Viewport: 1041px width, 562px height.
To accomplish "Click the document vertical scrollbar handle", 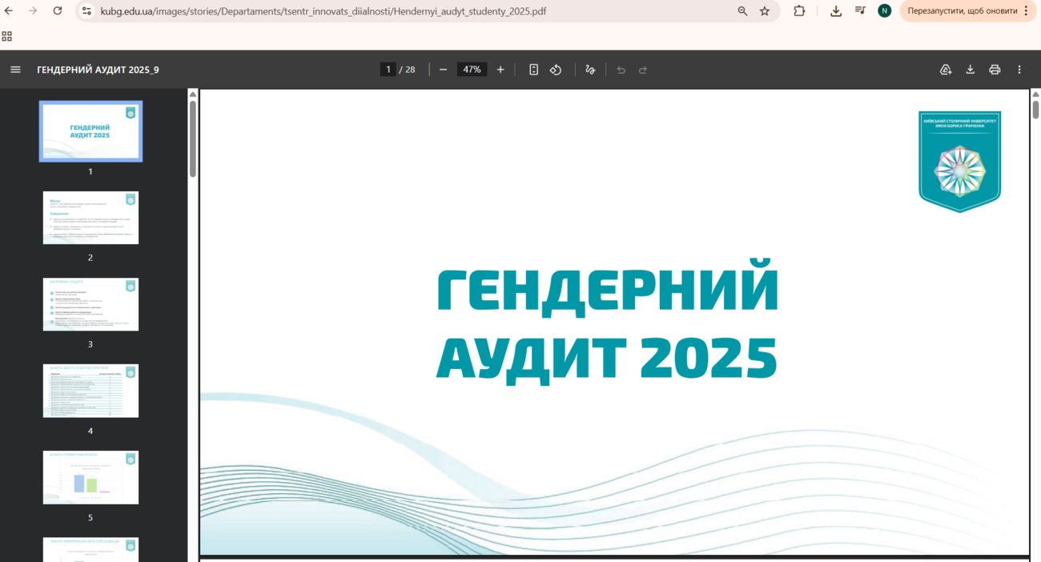I will coord(1035,109).
